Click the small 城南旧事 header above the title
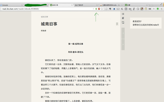This screenshot has width=164, height=102. [x=44, y=17]
